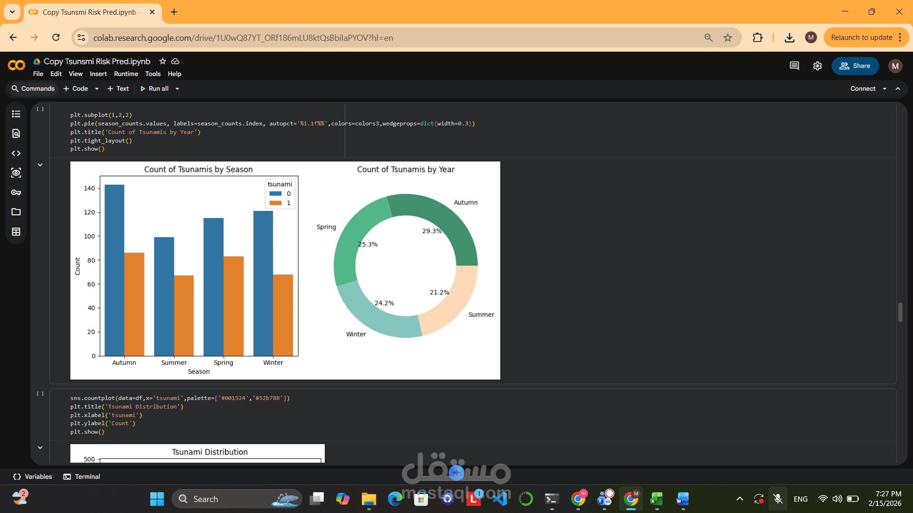Screen dimensions: 913x513
Task: Open the Runtime menu
Action: click(126, 74)
